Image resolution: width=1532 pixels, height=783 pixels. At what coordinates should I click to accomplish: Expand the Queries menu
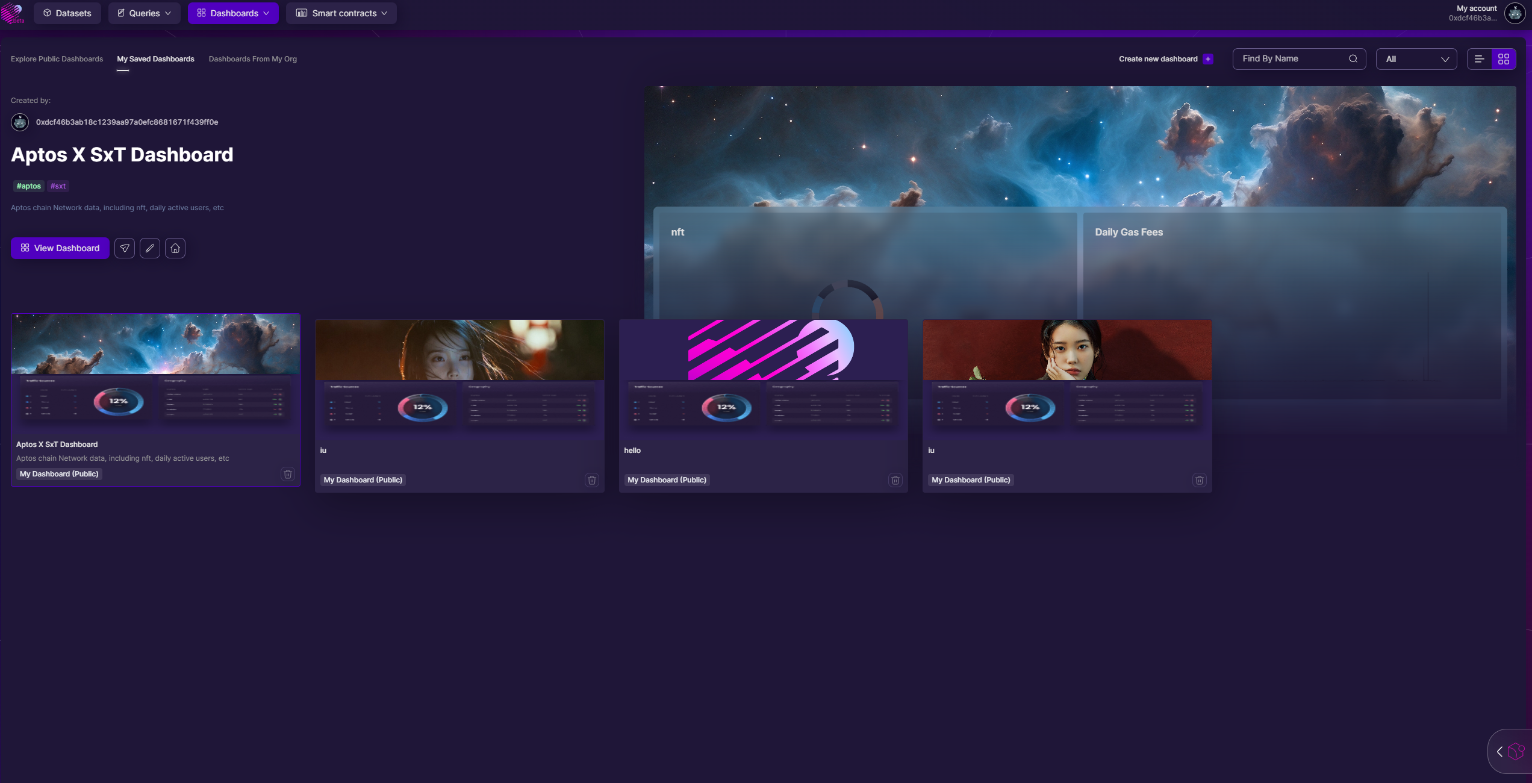point(145,13)
